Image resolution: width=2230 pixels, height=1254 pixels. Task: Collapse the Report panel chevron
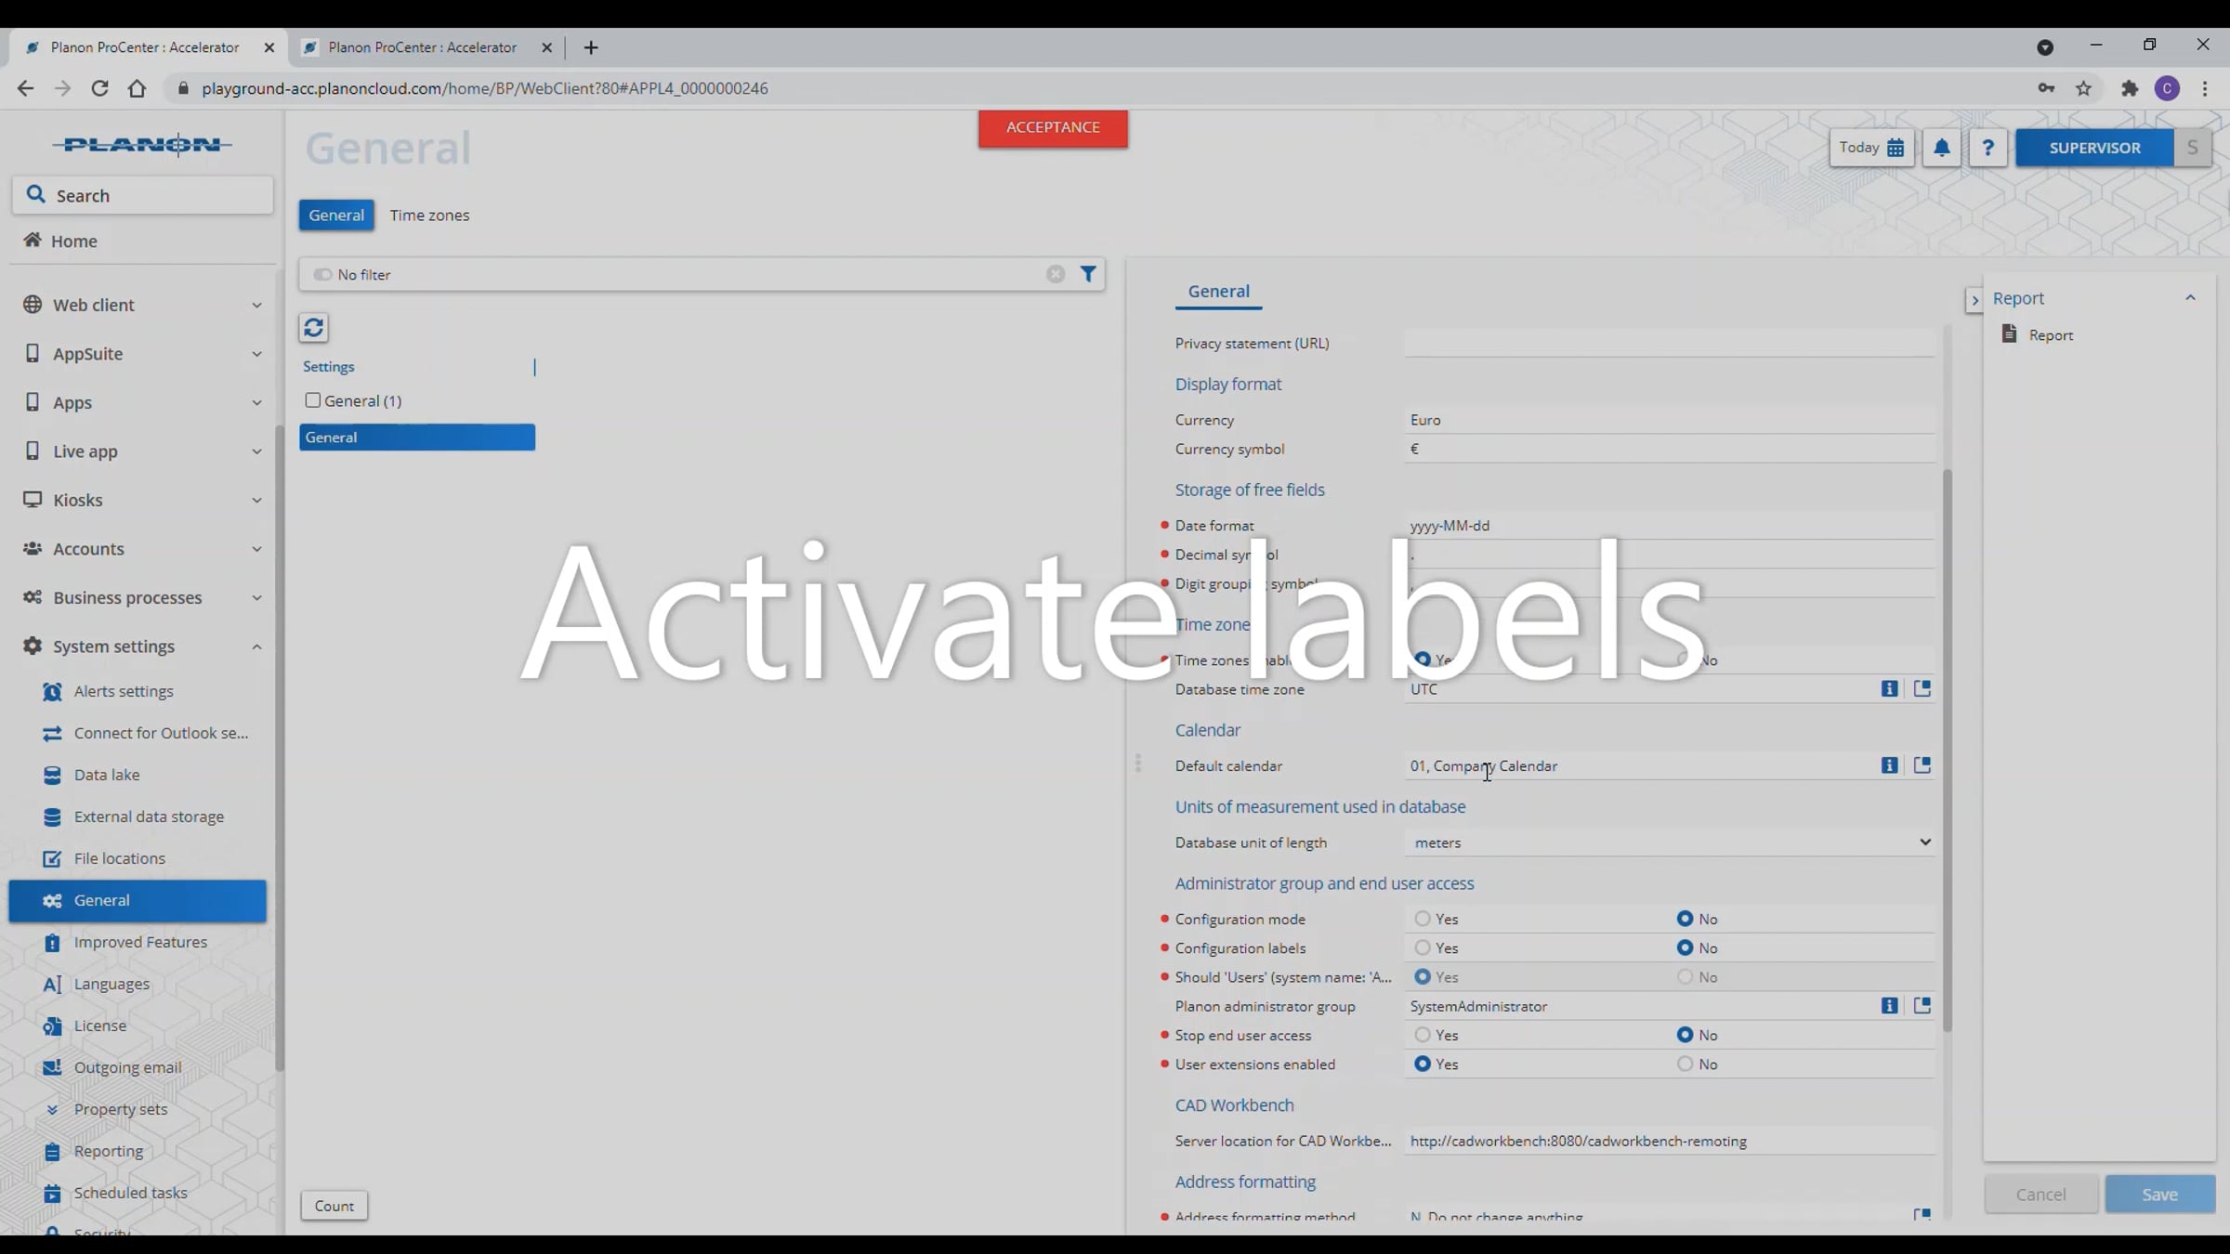click(2190, 298)
